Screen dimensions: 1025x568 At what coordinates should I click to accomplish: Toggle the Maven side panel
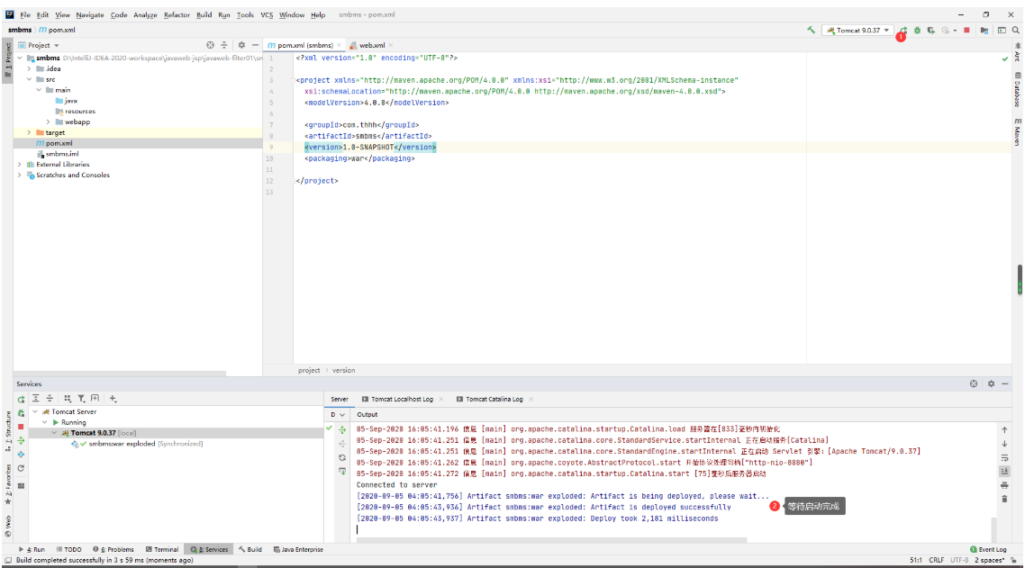[x=1017, y=132]
